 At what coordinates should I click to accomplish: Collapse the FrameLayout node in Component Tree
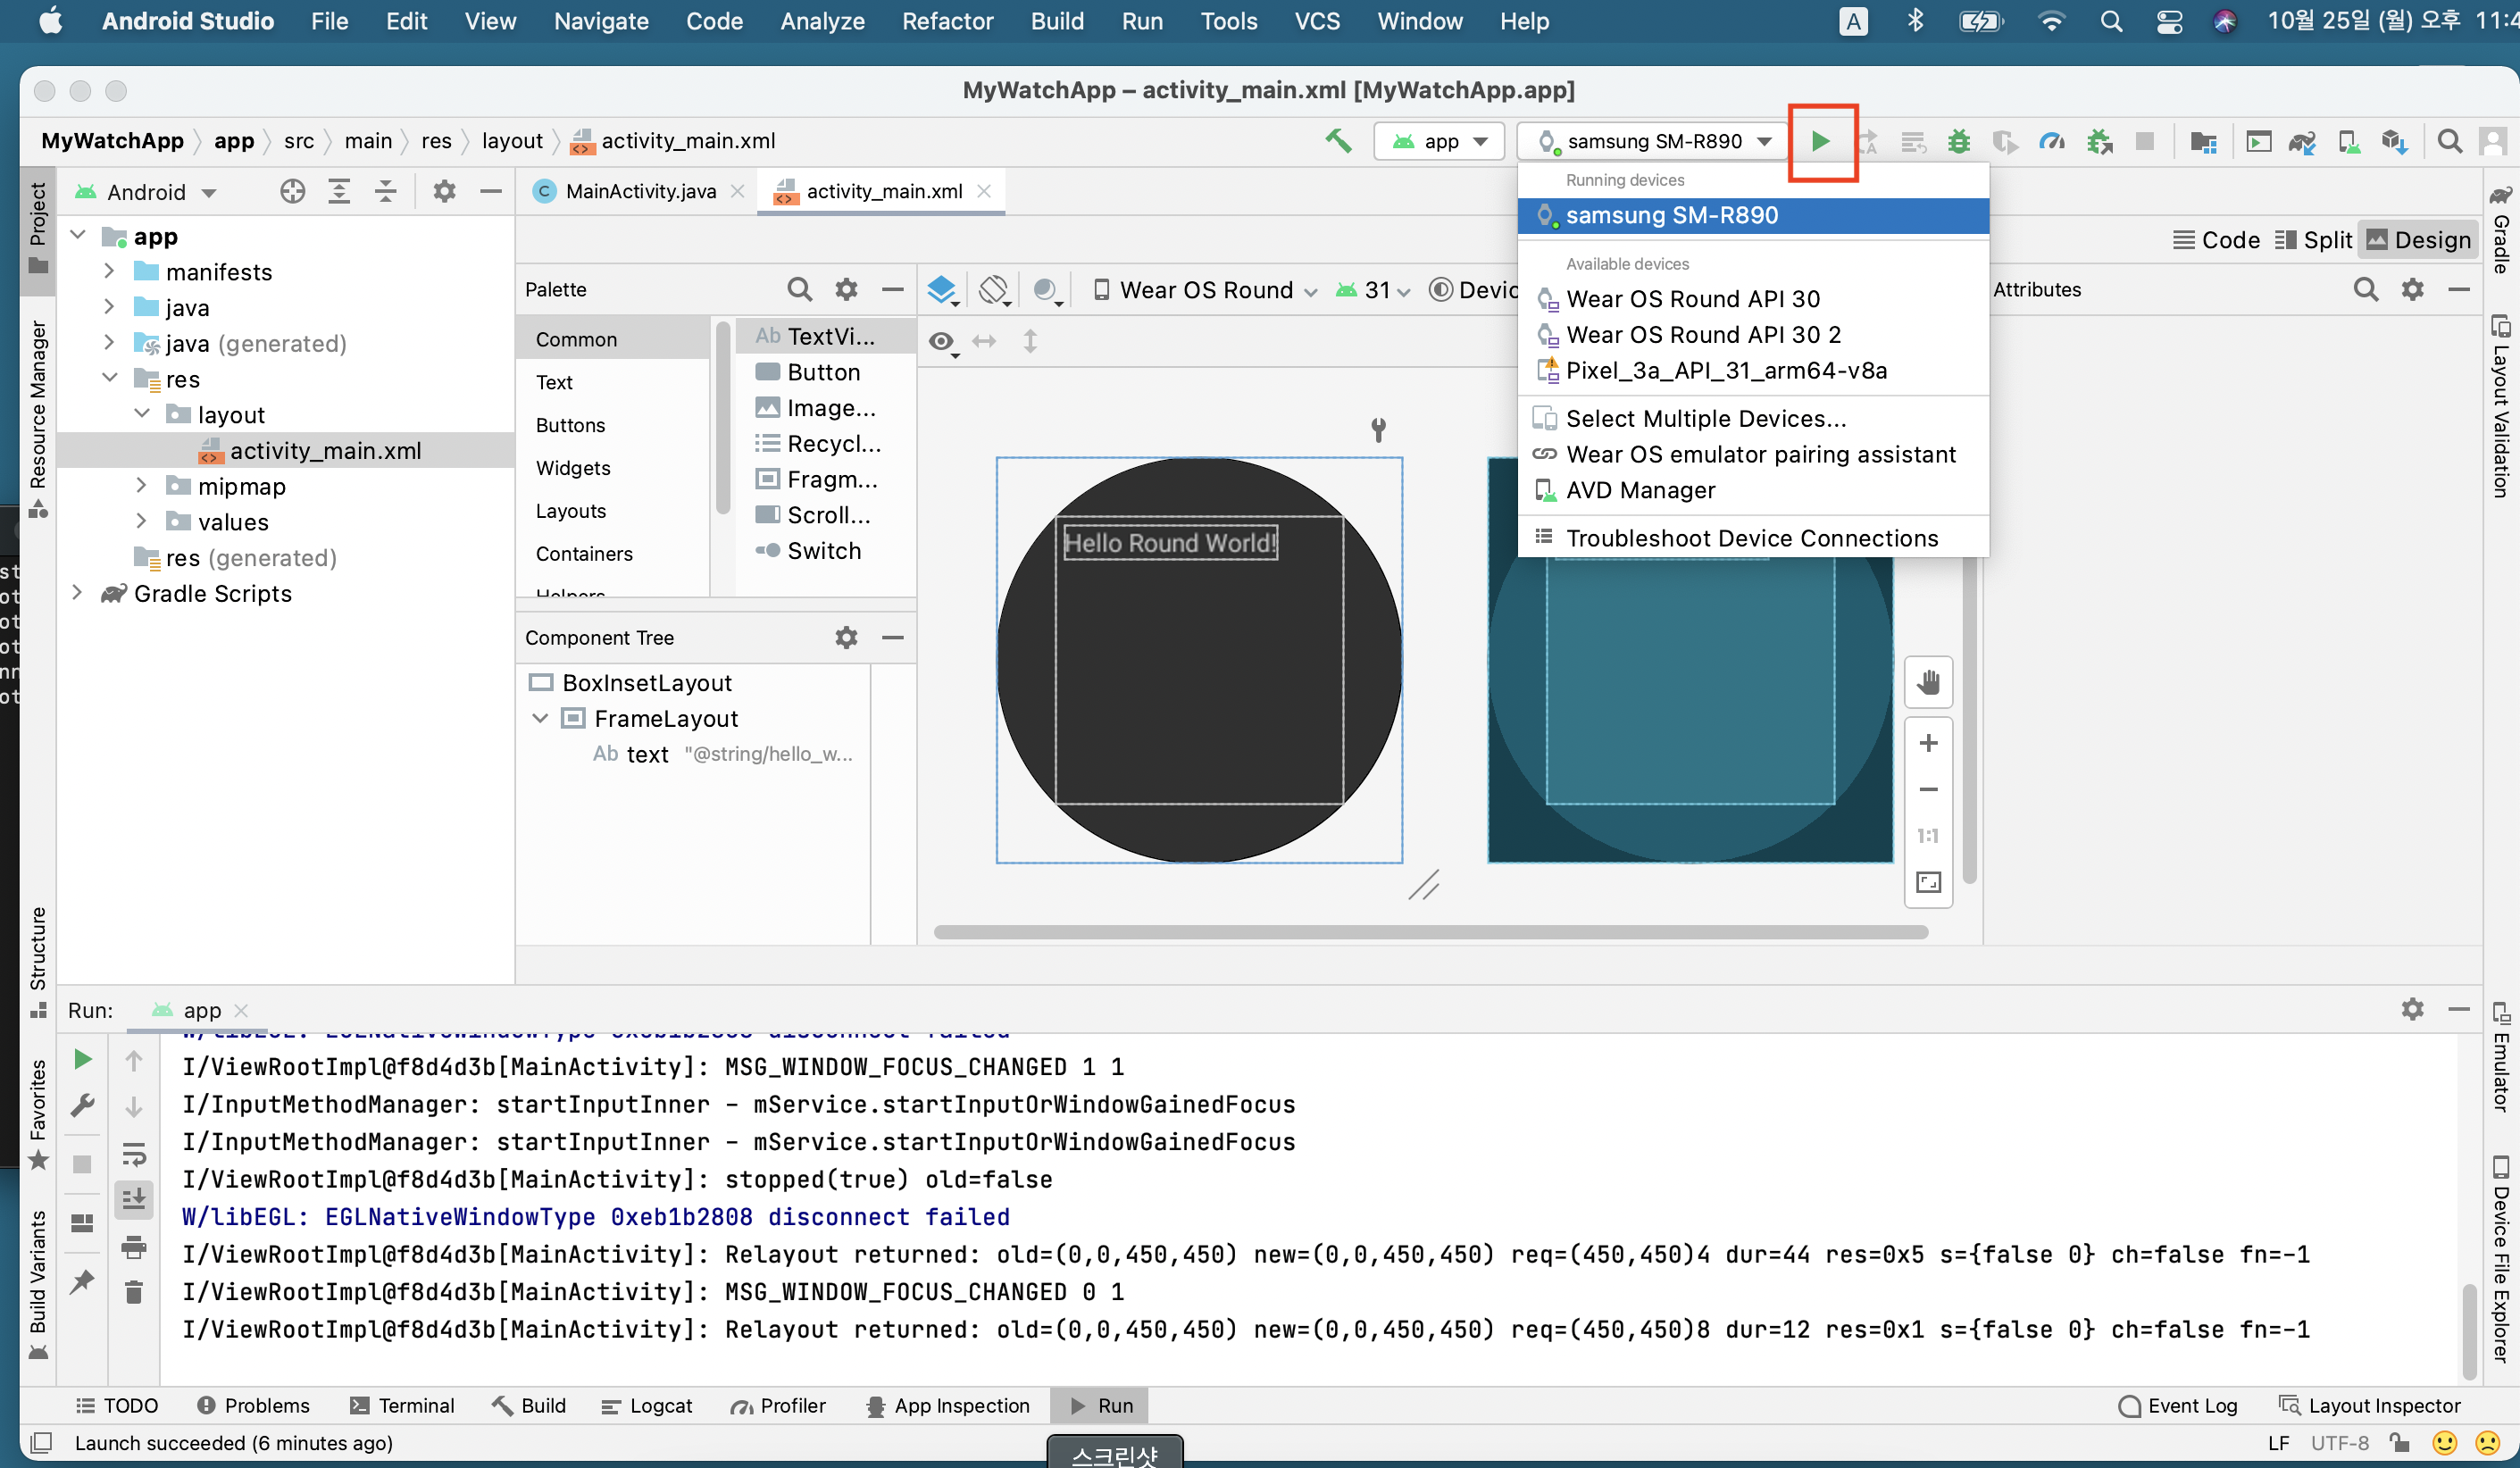pyautogui.click(x=540, y=718)
